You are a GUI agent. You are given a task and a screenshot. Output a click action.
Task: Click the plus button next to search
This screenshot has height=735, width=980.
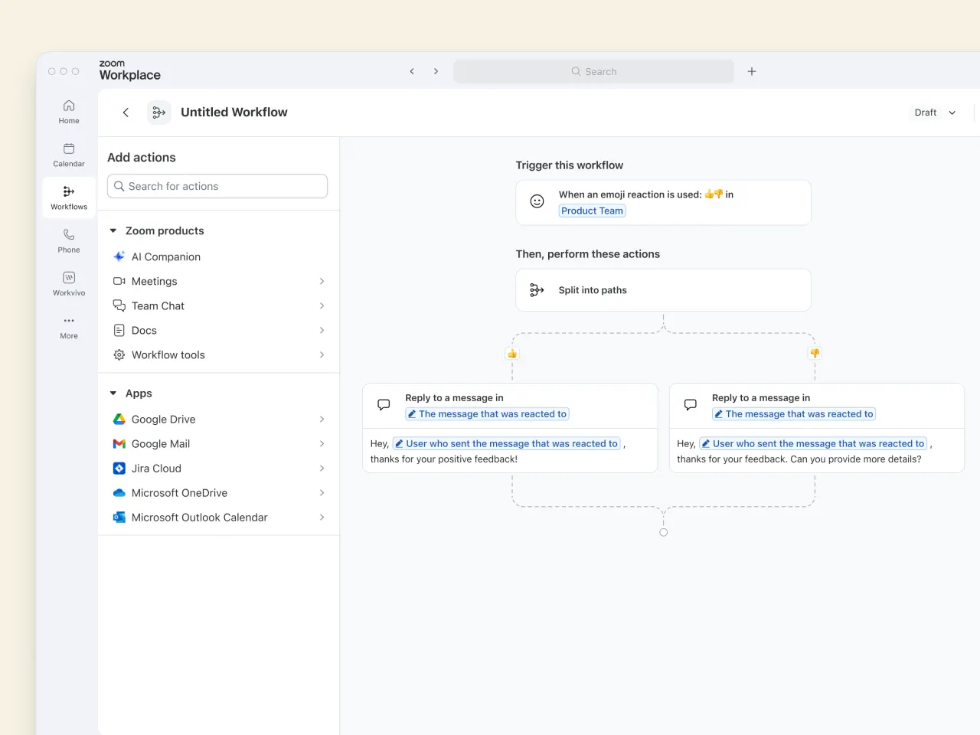point(752,71)
